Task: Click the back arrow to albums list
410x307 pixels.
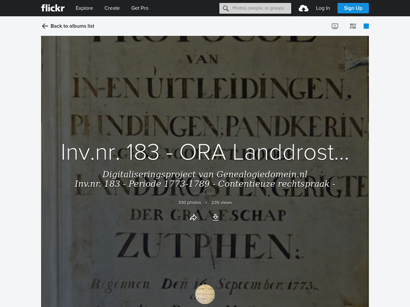Action: (44, 26)
